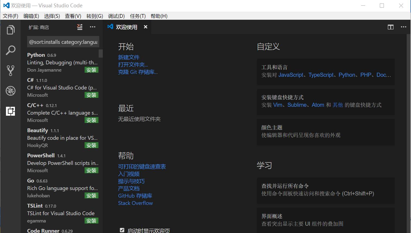Open the Explorer view in activity bar

pyautogui.click(x=11, y=30)
